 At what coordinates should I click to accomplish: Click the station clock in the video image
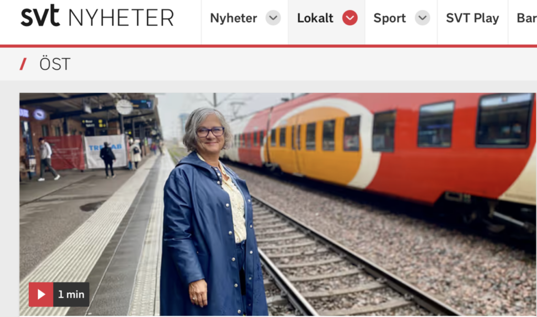(124, 107)
